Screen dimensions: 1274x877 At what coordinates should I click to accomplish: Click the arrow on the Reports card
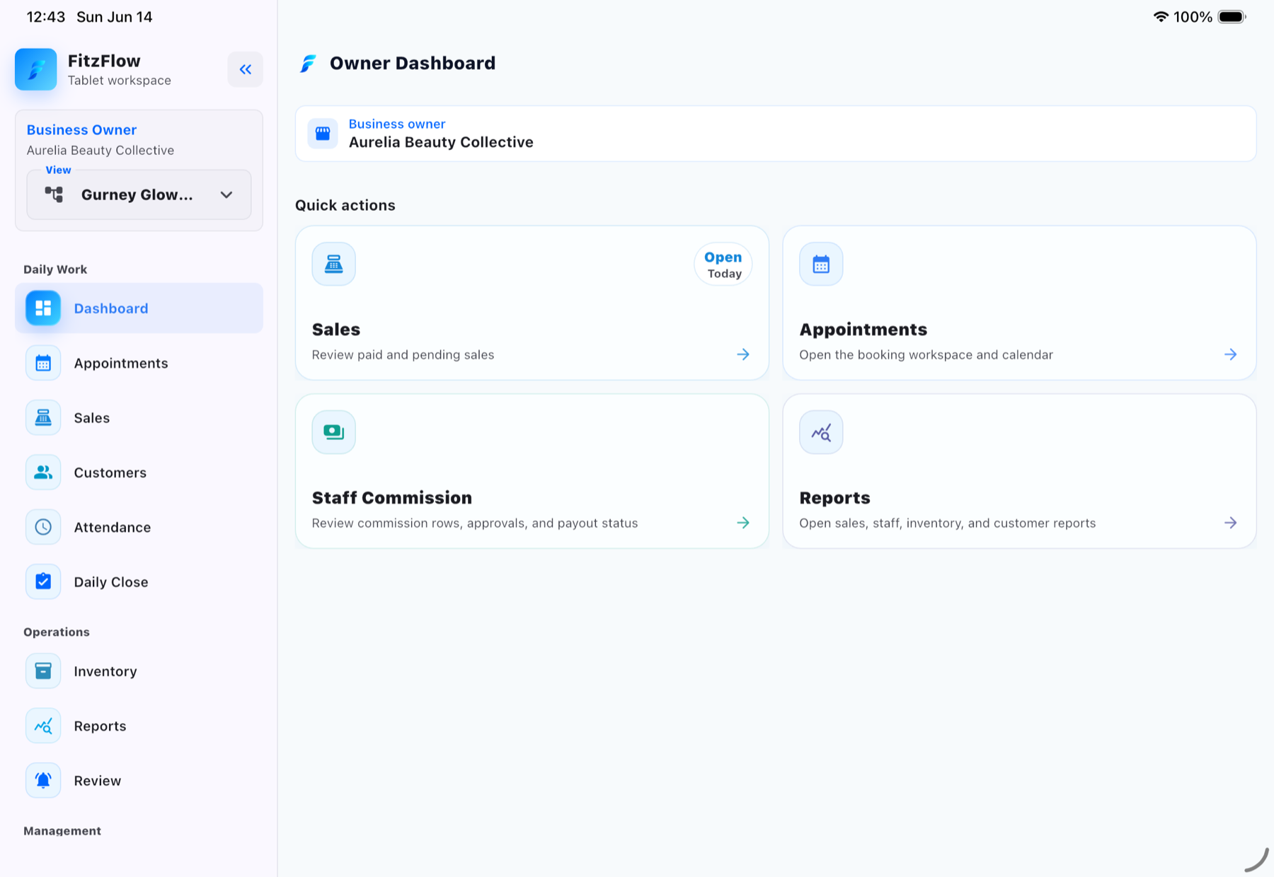(1231, 523)
